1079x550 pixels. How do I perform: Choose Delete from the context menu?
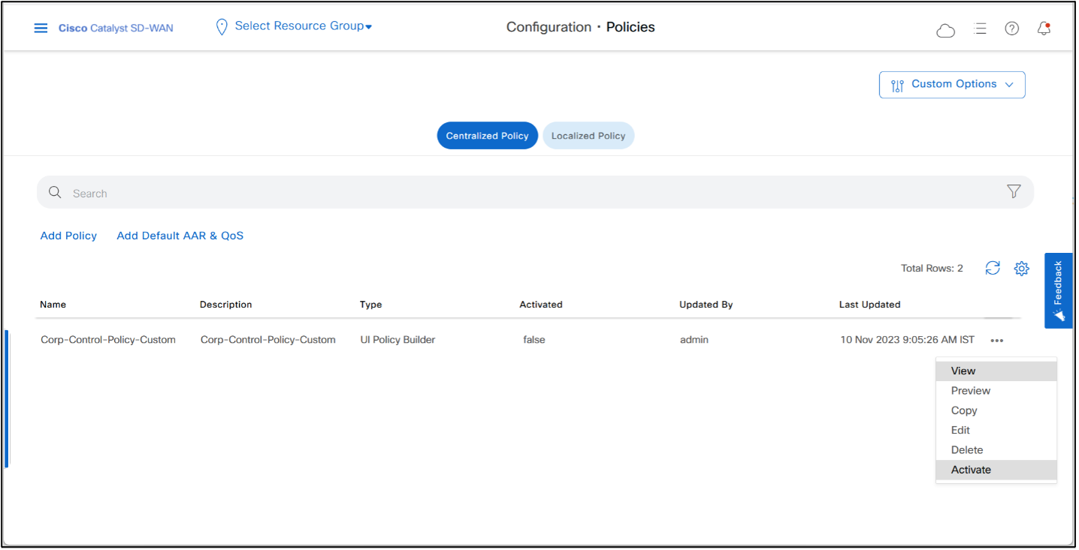pyautogui.click(x=967, y=450)
